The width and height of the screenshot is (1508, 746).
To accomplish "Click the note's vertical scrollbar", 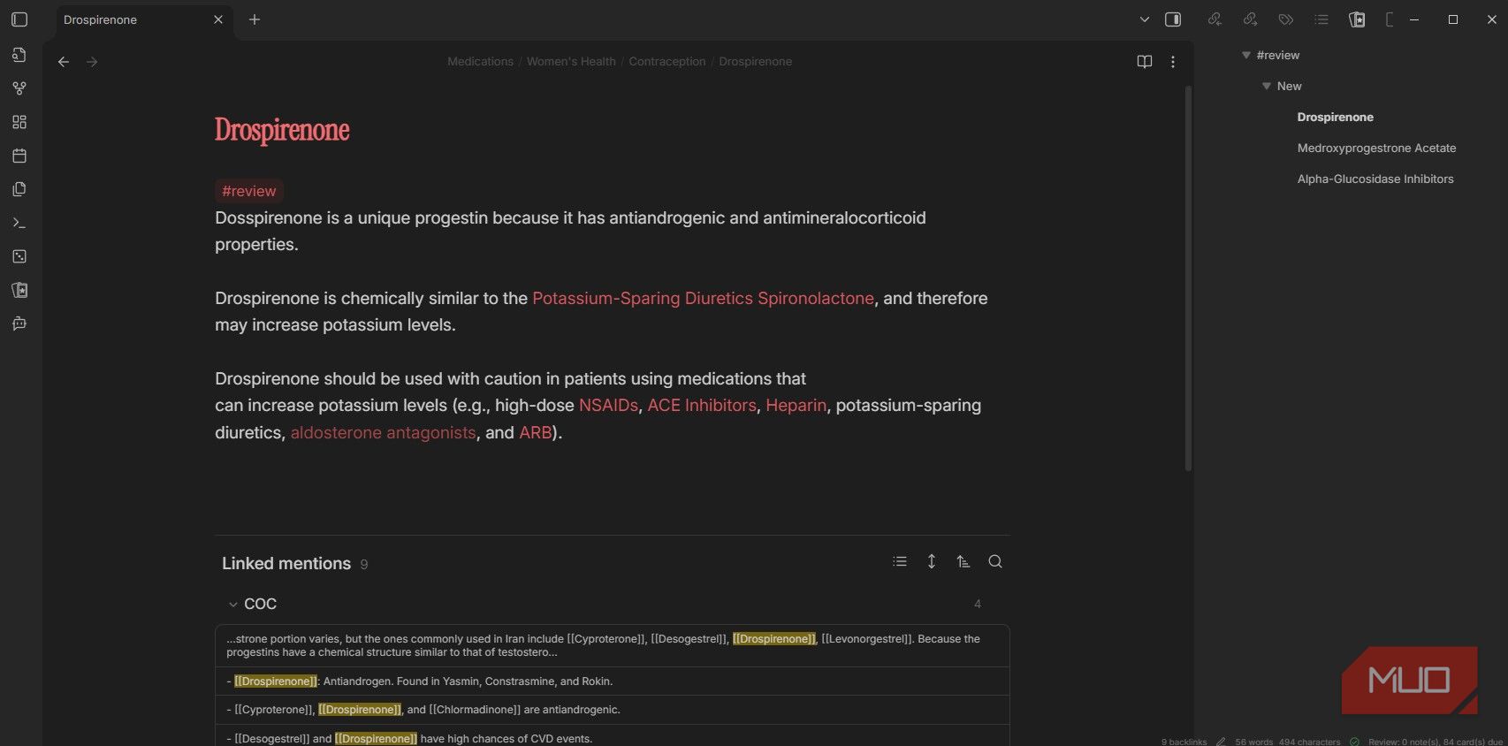I will (x=1188, y=278).
